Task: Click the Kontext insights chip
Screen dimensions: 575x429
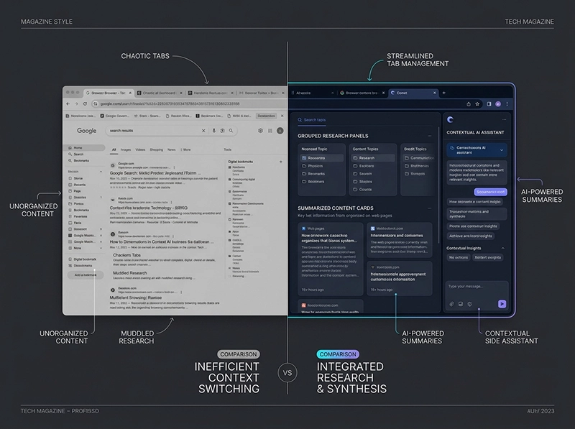Action: click(x=488, y=257)
